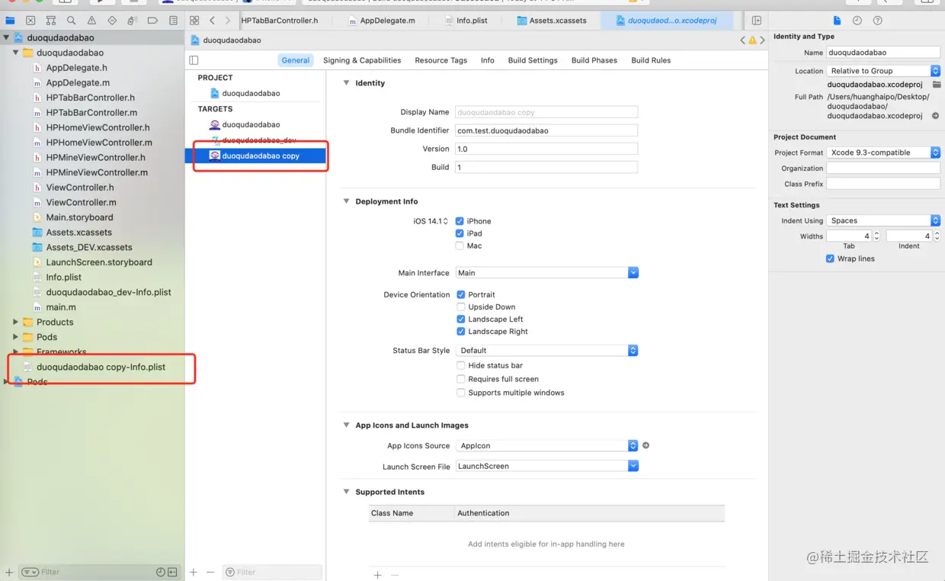Switch to Signing & Capabilities tab

(x=362, y=60)
